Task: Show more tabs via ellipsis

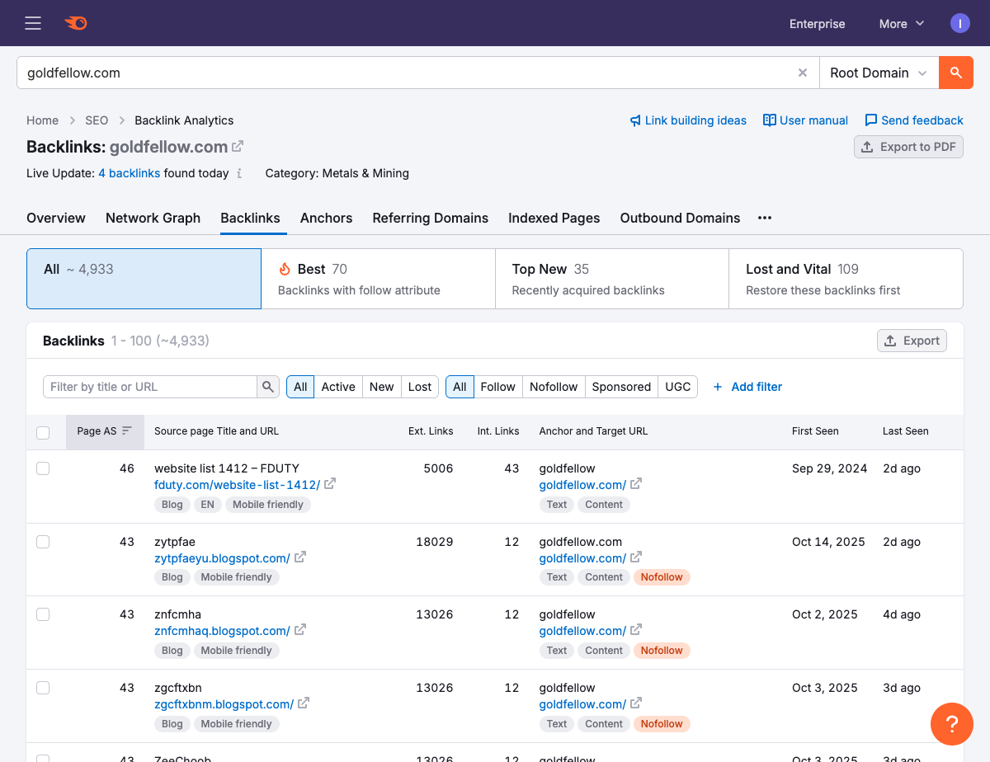Action: pos(765,218)
